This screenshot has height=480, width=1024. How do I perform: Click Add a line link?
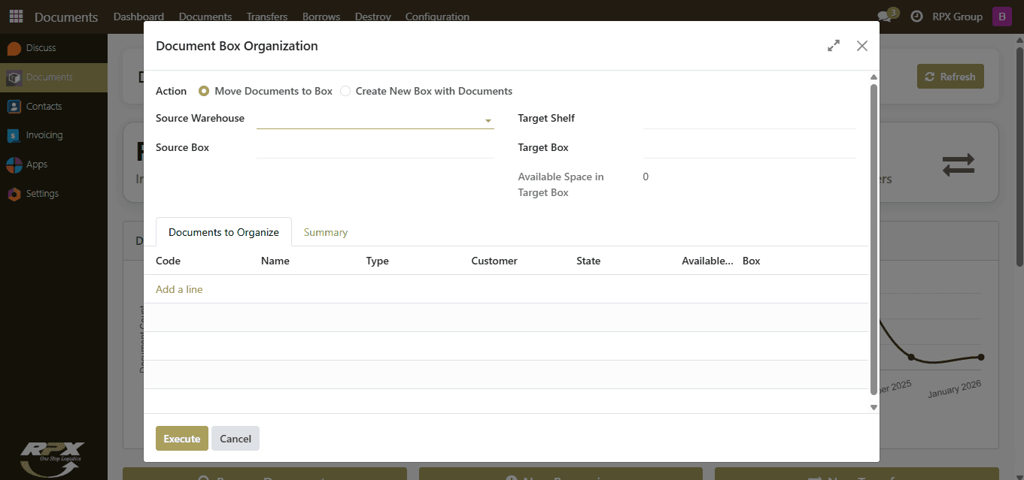179,289
